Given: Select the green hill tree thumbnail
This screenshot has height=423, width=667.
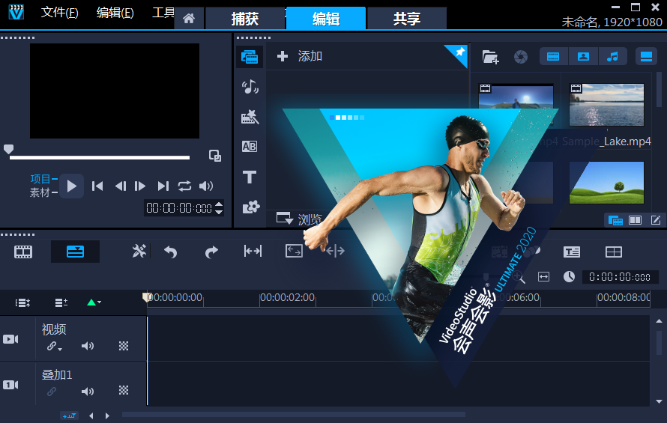Looking at the screenshot, I should pos(606,183).
